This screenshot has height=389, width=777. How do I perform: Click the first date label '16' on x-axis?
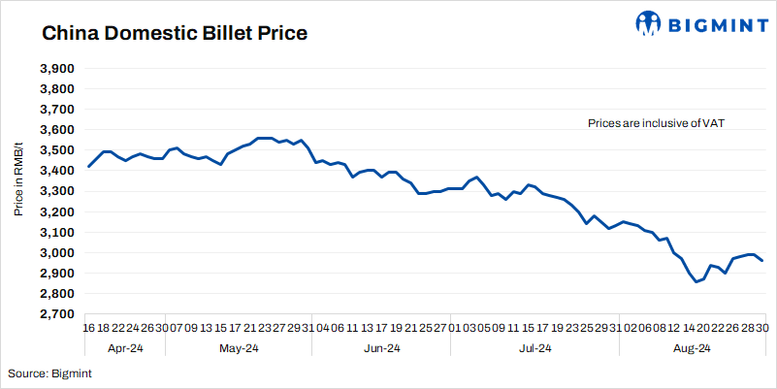click(x=88, y=329)
